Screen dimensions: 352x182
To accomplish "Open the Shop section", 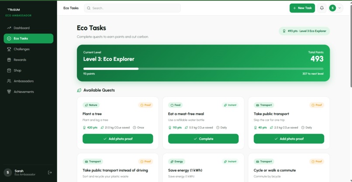I will 28,70.
